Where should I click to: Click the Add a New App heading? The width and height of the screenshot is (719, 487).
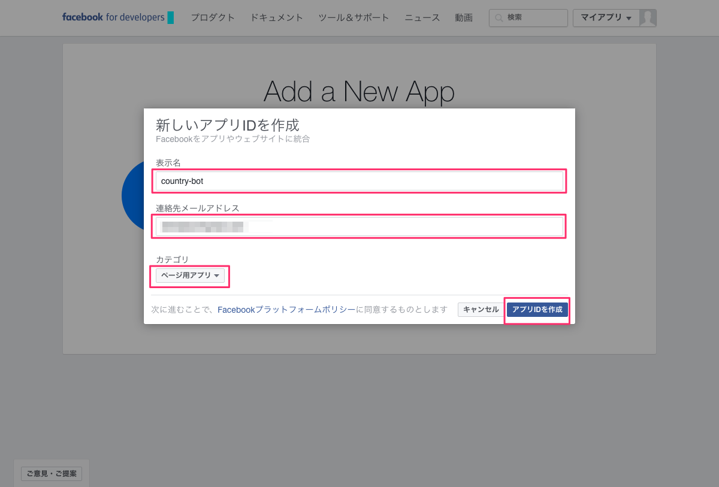pyautogui.click(x=358, y=91)
